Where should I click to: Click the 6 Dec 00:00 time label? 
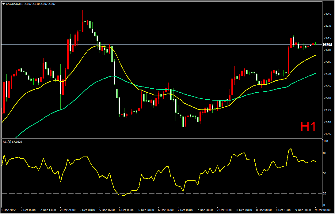(127, 210)
